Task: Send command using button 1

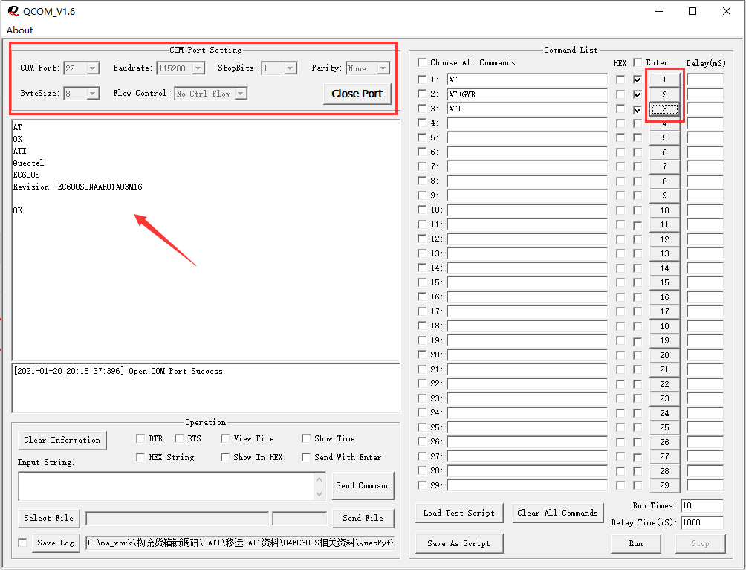Action: [x=665, y=80]
